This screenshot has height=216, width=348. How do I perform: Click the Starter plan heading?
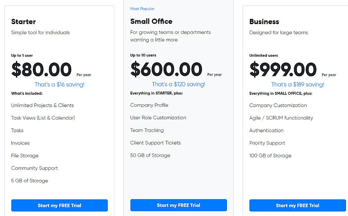pyautogui.click(x=23, y=22)
